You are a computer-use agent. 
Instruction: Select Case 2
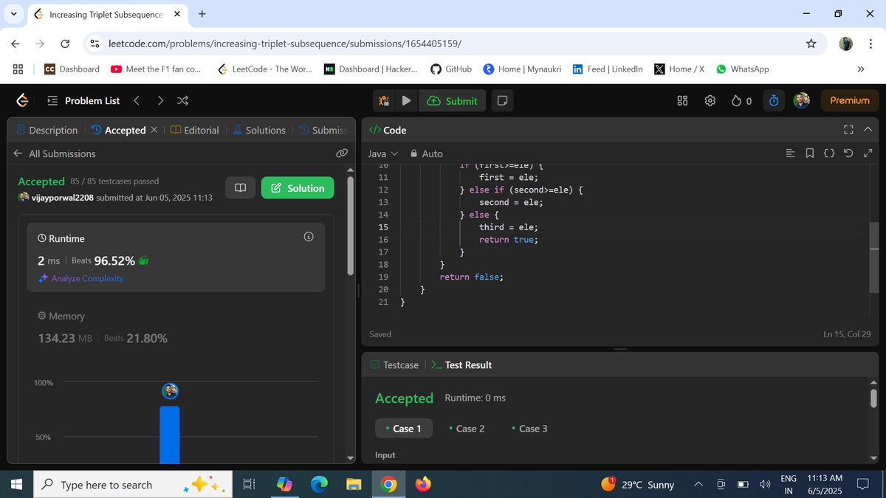466,429
